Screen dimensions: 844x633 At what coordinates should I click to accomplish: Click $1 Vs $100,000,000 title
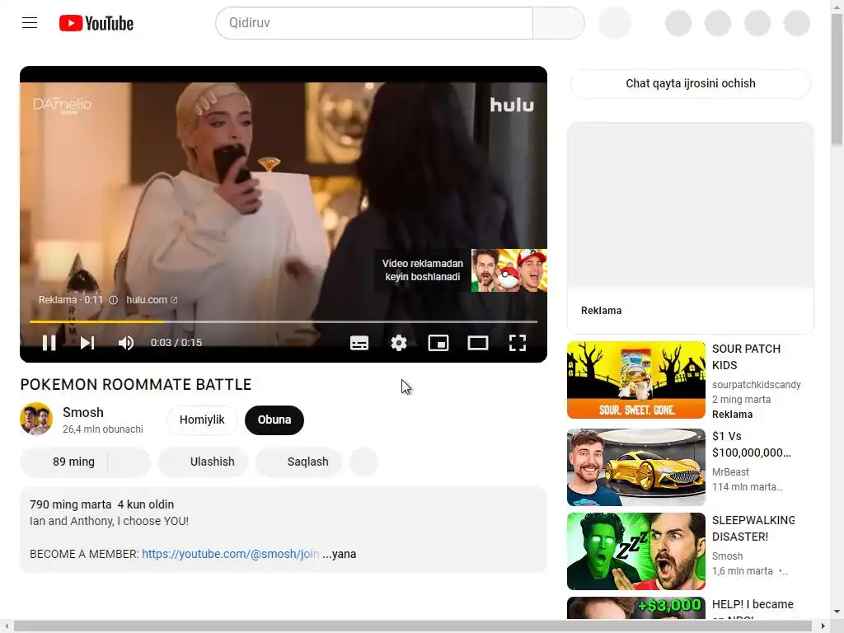pyautogui.click(x=752, y=444)
